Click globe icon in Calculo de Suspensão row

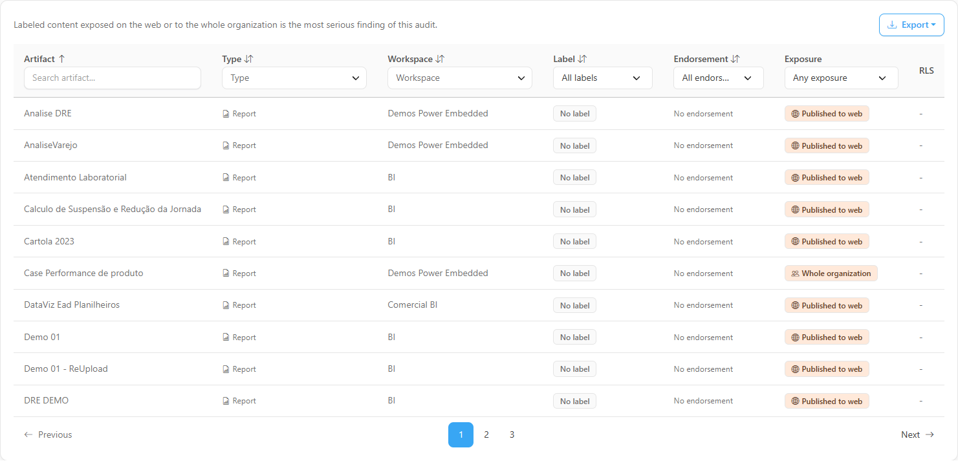795,210
